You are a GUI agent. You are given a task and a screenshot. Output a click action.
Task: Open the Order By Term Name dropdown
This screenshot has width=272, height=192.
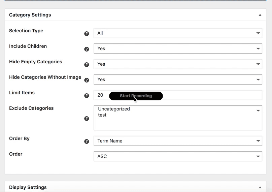pos(178,141)
